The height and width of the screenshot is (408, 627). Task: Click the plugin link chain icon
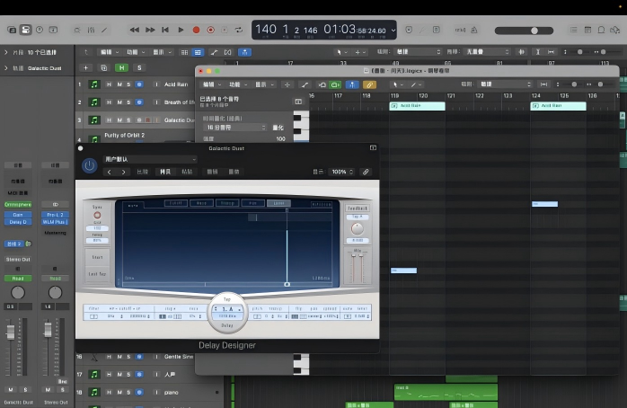point(366,172)
